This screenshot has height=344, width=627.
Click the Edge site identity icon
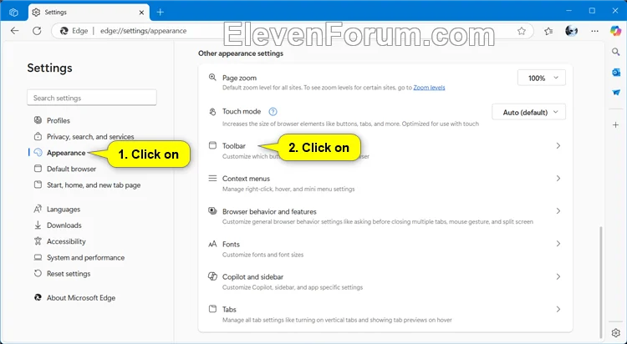64,31
